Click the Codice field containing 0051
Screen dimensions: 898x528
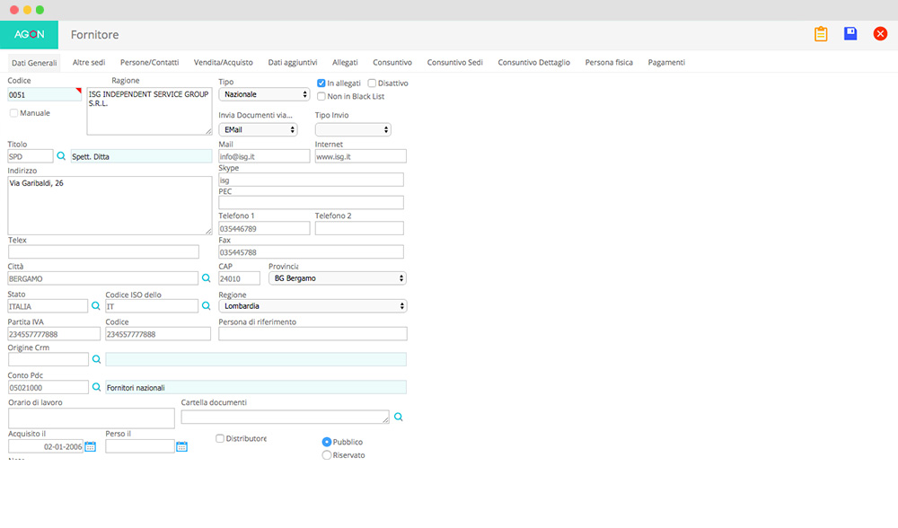click(45, 94)
